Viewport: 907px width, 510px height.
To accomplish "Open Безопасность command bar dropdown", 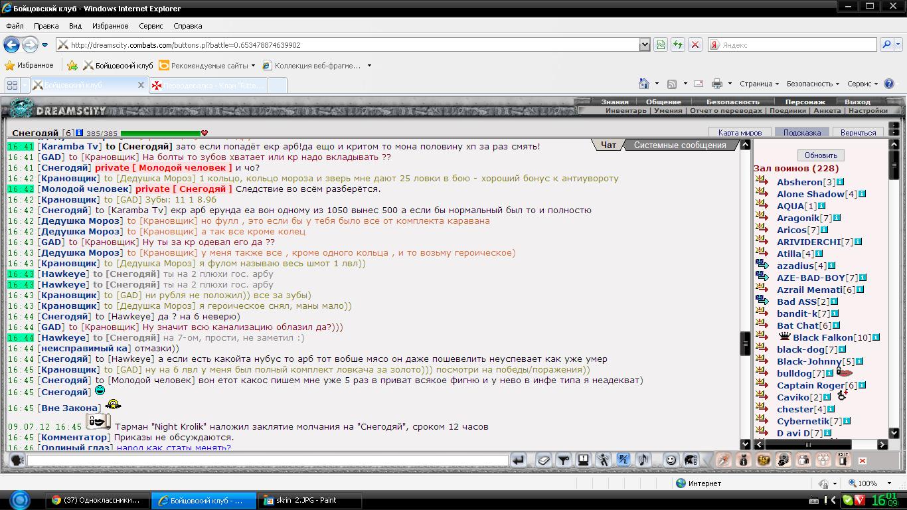I will 813,84.
